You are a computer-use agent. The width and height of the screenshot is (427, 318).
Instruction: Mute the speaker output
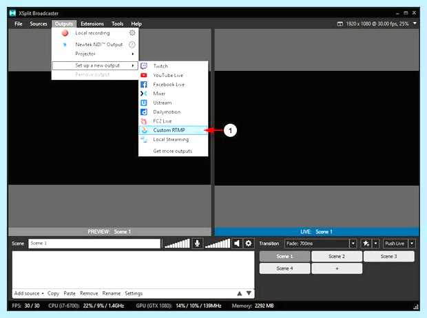tap(237, 243)
